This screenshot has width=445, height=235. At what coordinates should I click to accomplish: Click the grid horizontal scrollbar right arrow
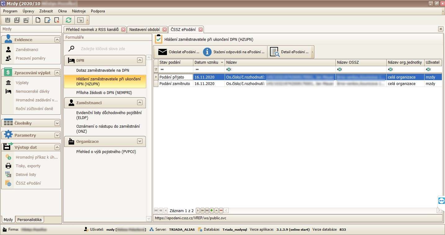(439, 211)
